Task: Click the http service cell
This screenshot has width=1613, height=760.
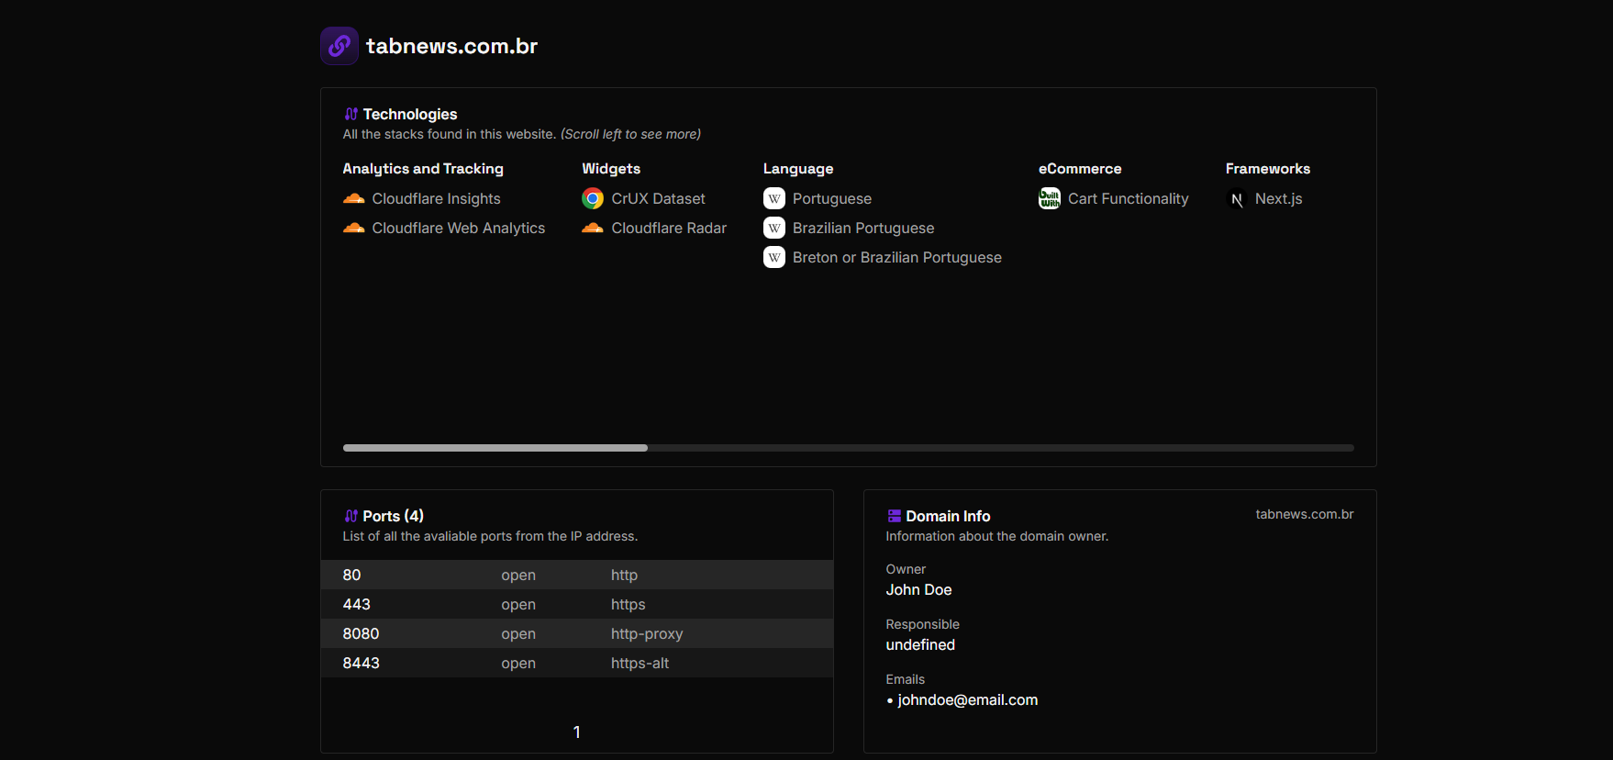Action: tap(625, 575)
